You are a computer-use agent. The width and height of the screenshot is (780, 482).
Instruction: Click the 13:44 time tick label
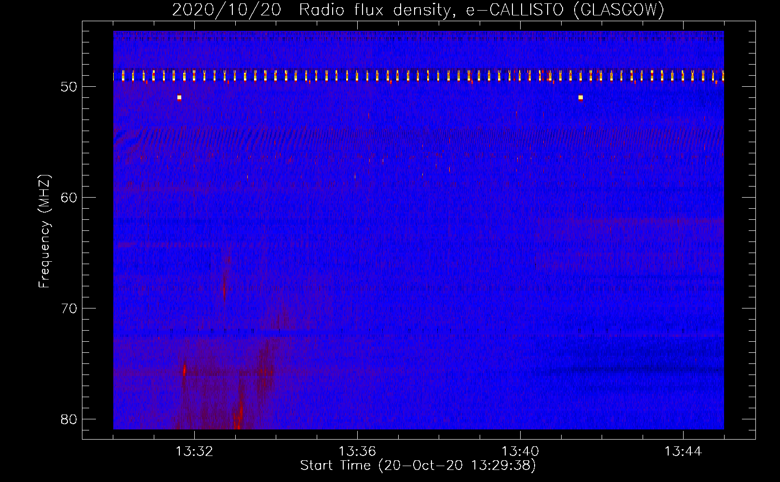click(x=683, y=452)
